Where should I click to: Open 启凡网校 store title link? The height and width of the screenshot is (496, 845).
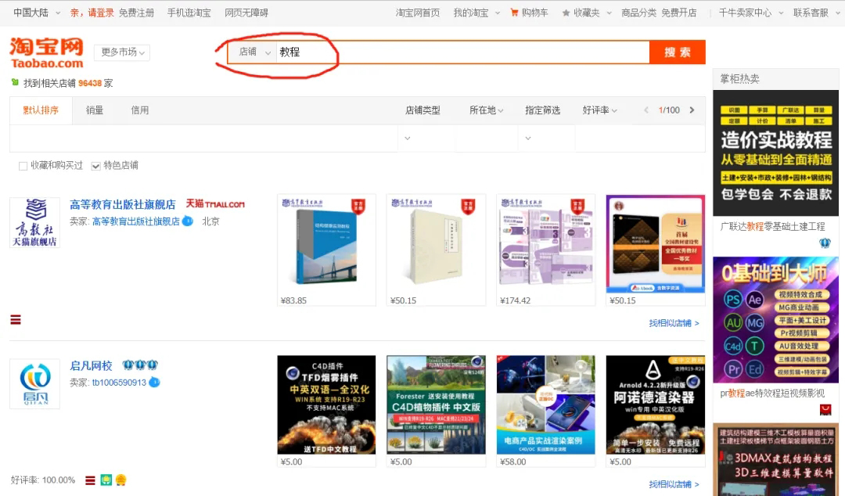click(x=91, y=365)
